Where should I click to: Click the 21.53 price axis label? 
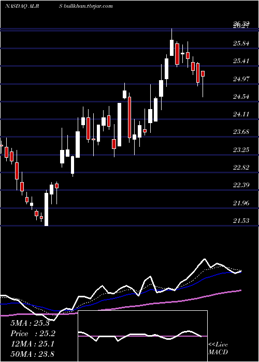pos(241,221)
